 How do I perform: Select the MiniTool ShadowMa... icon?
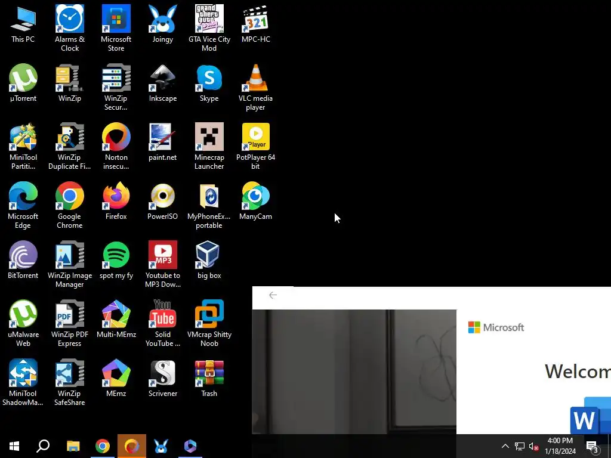pyautogui.click(x=23, y=382)
